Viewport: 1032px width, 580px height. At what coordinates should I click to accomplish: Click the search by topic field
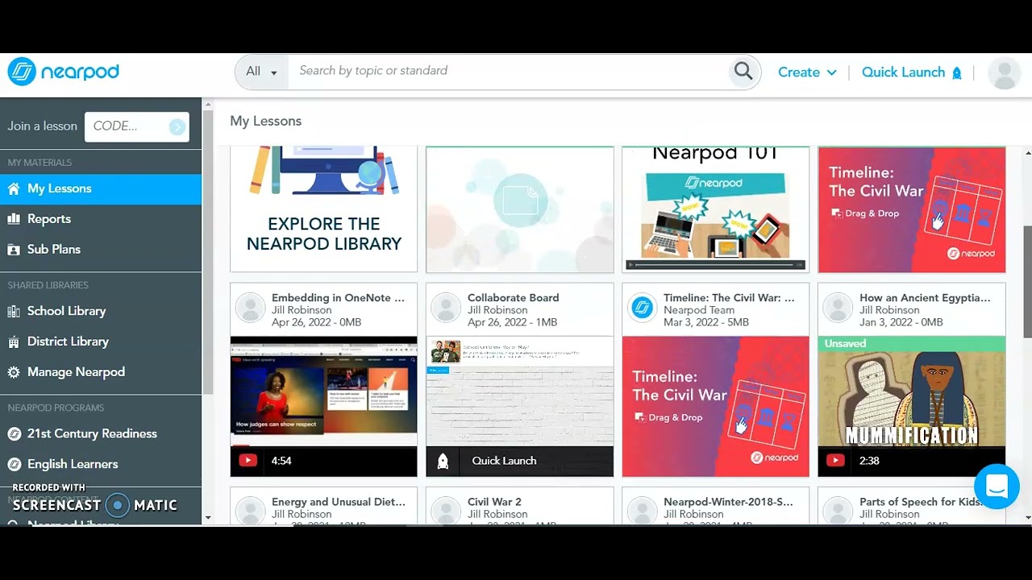pos(508,72)
